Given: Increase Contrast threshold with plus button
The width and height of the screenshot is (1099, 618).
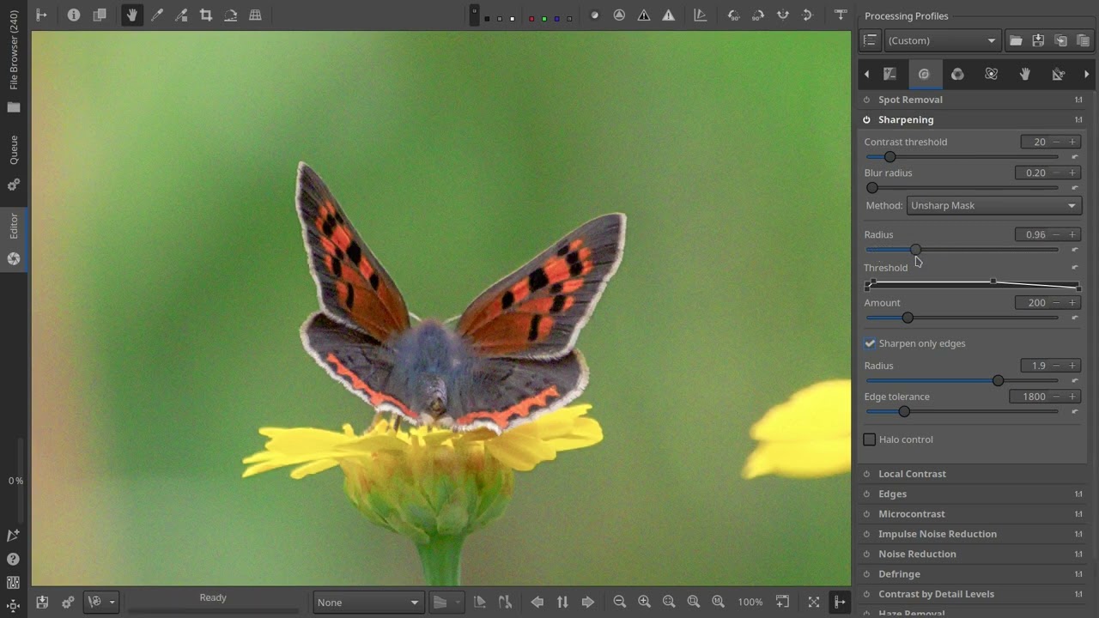Looking at the screenshot, I should (x=1072, y=142).
